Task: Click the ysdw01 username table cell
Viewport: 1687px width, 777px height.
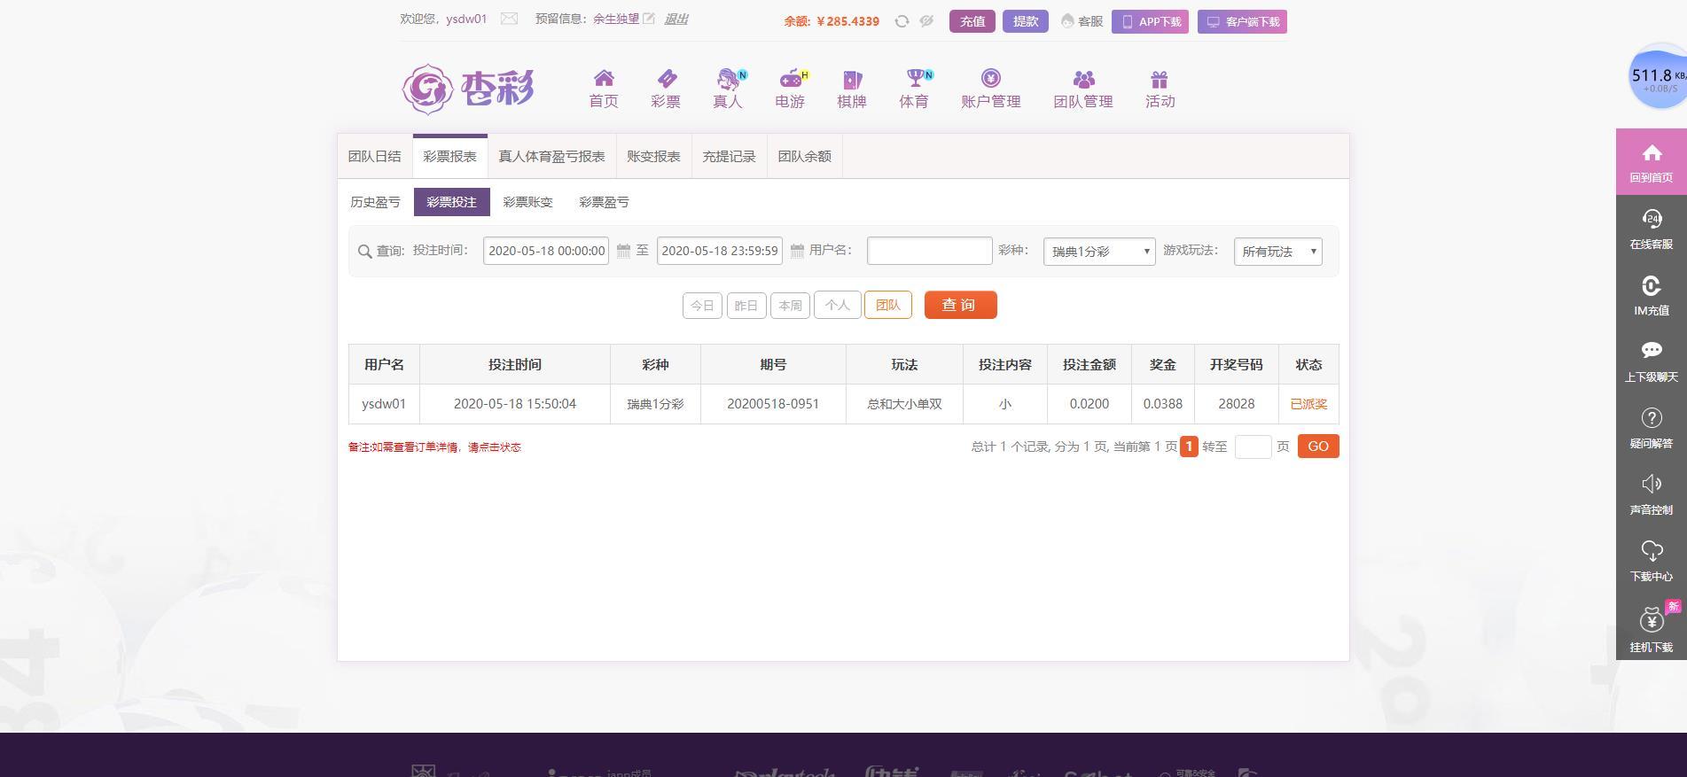Action: tap(384, 404)
